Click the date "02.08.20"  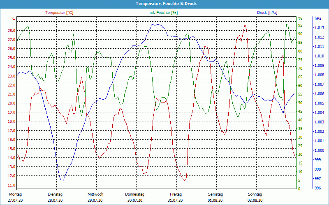255,200
